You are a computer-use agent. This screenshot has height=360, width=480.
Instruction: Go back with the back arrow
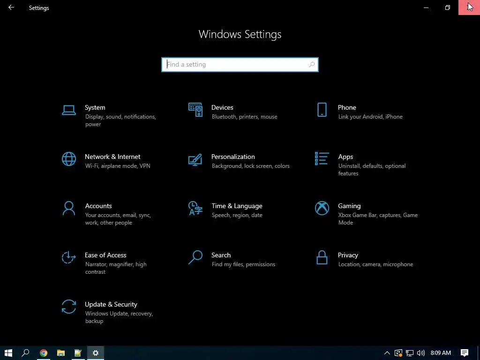pyautogui.click(x=11, y=7)
